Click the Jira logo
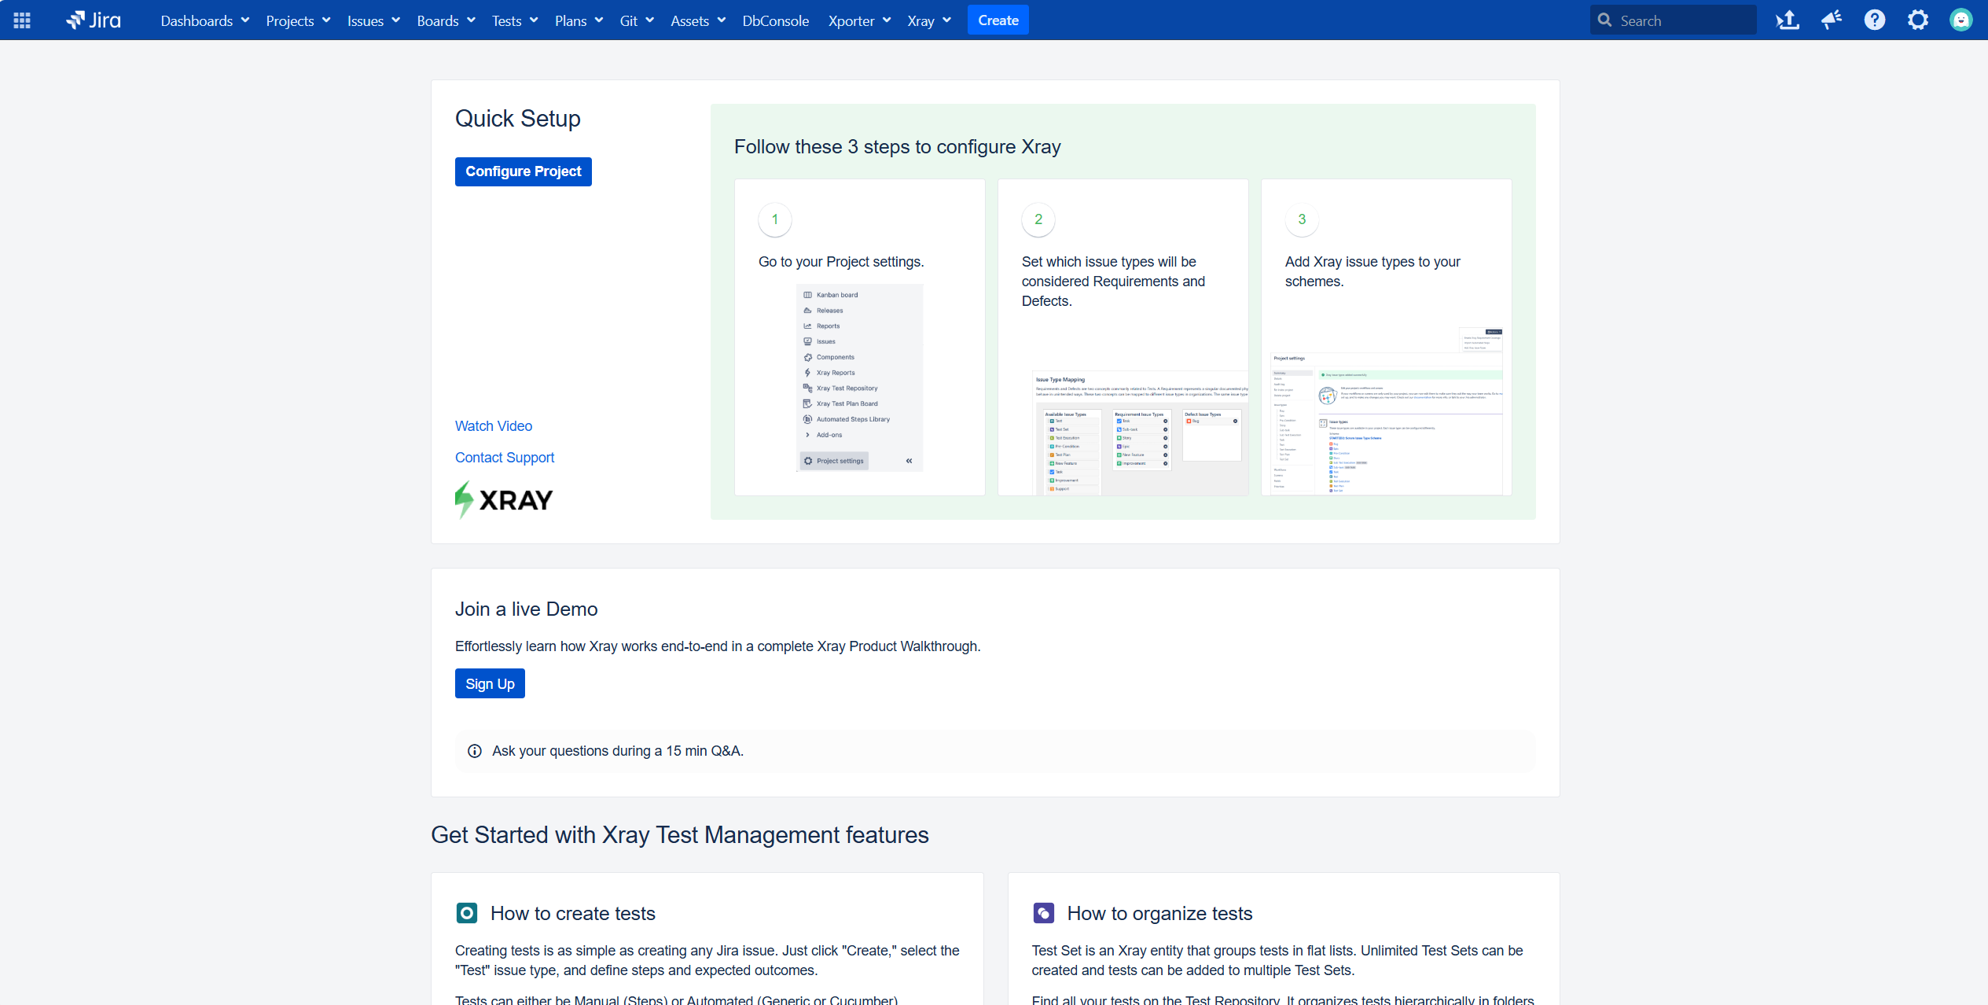 pos(94,20)
